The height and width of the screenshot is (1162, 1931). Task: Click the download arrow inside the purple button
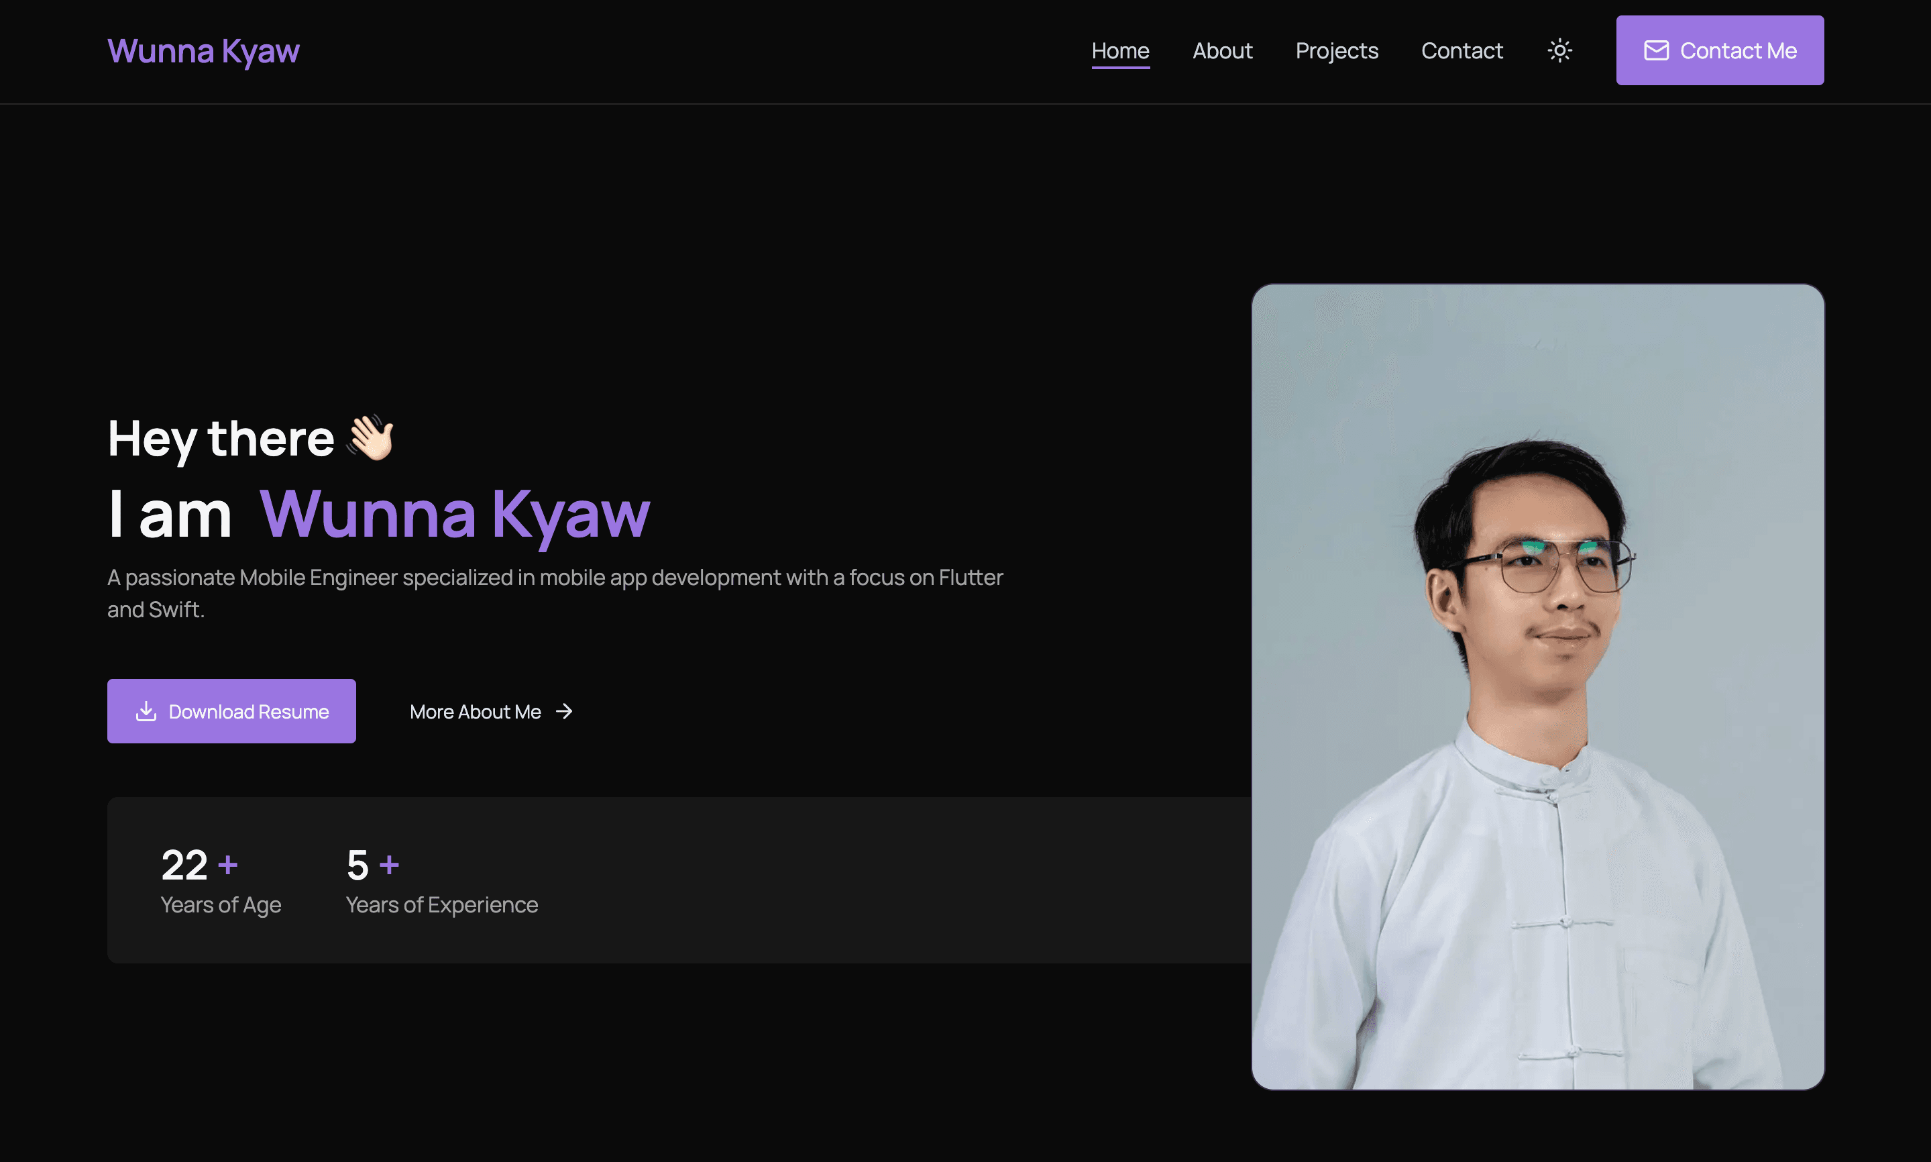(147, 711)
